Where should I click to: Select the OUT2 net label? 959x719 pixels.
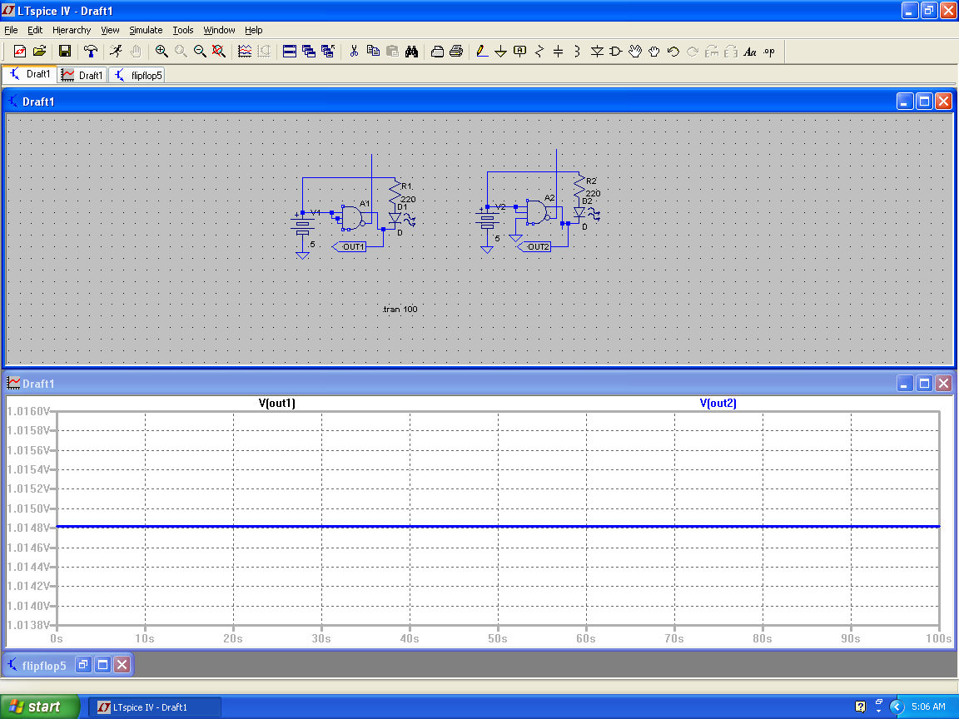pyautogui.click(x=534, y=246)
